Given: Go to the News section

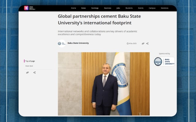Looking at the screenshot, I should point(84,8).
